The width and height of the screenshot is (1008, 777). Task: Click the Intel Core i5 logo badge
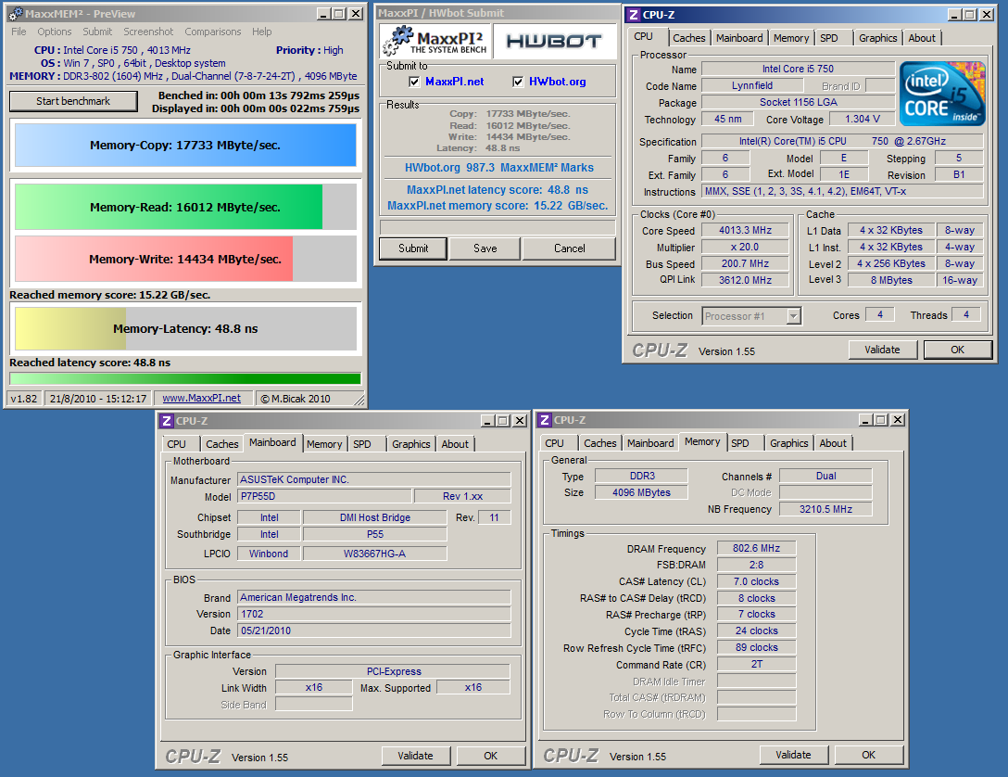click(942, 94)
